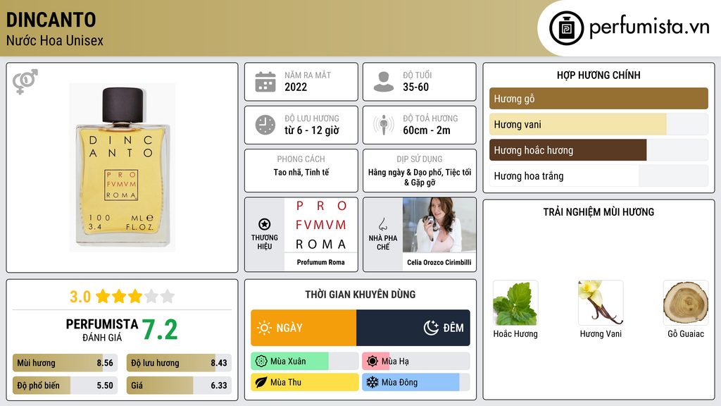Click the style text Tao nhã, Tinh tế

click(301, 172)
